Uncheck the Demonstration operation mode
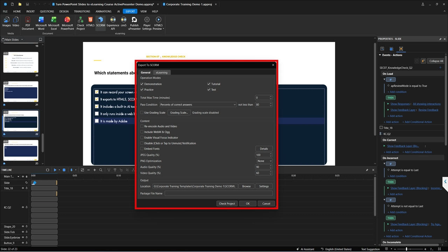Screen dimensions: 448x252 pyautogui.click(x=142, y=84)
